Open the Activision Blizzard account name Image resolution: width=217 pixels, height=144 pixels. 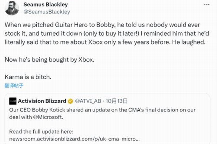pyautogui.click(x=42, y=101)
